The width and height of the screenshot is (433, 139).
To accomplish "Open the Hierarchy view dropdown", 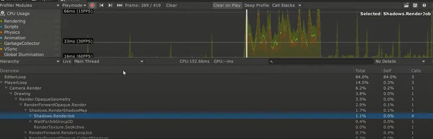I will click(30, 61).
